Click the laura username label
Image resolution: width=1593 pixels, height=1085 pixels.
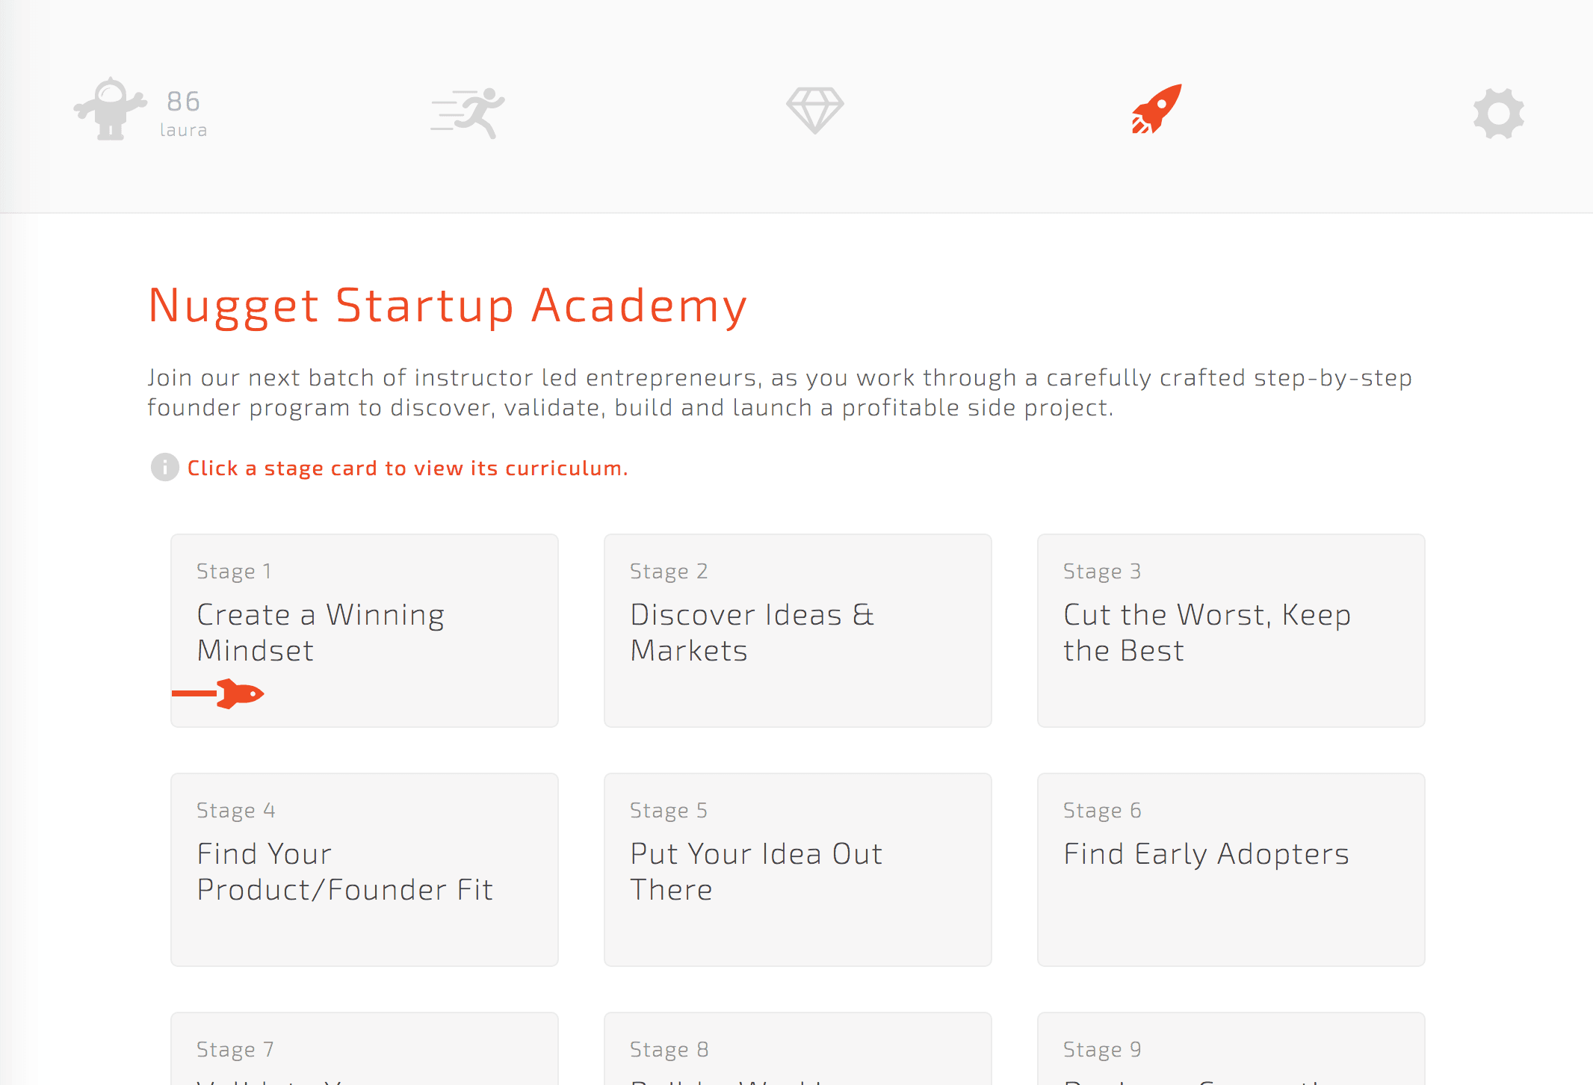[x=183, y=130]
